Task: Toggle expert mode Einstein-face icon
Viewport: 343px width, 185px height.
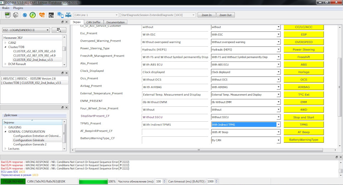Action: point(16,15)
